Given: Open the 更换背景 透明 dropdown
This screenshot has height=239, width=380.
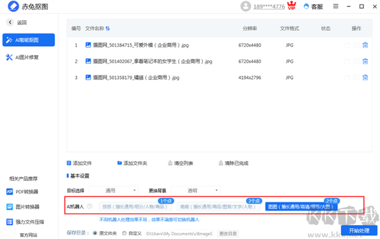Looking at the screenshot, I should 196,190.
